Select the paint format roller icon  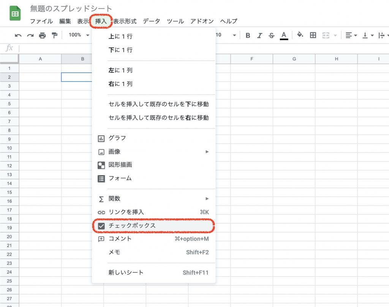click(x=54, y=35)
